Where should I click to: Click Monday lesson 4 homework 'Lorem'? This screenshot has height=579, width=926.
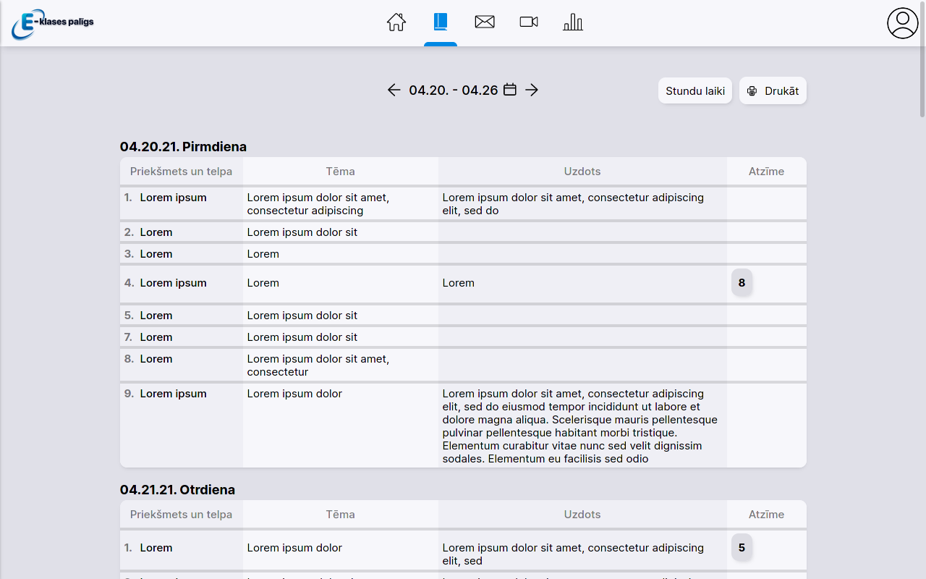[459, 283]
